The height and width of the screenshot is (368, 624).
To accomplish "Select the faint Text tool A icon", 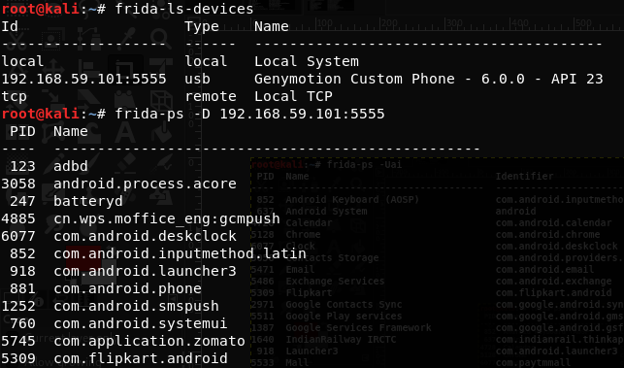I will [125, 131].
